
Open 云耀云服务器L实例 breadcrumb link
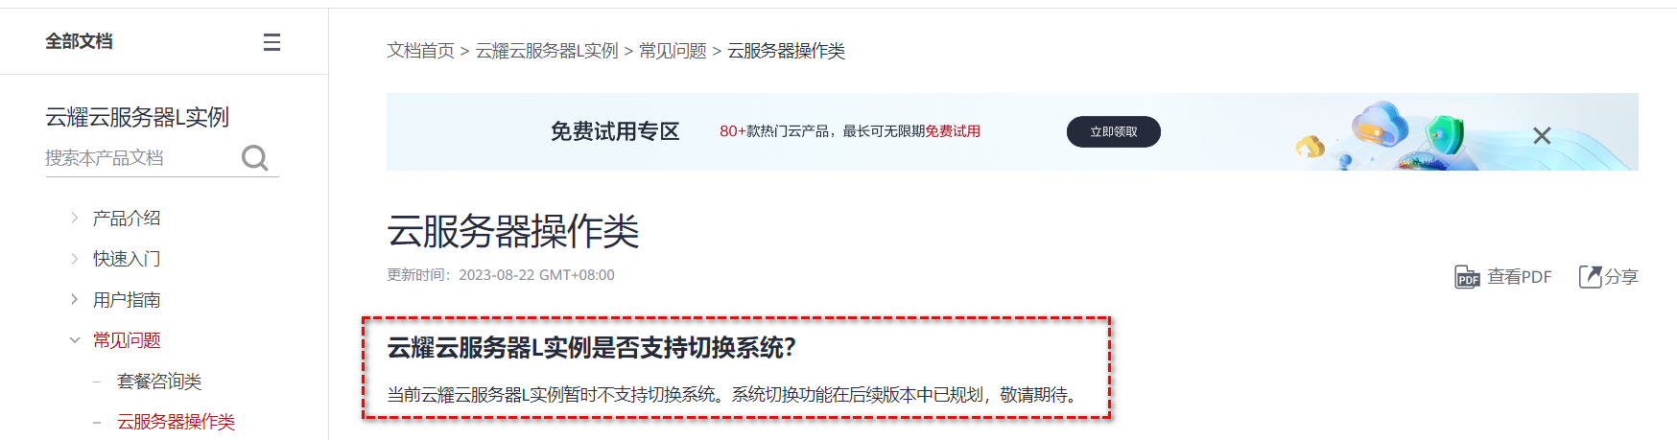(x=547, y=51)
